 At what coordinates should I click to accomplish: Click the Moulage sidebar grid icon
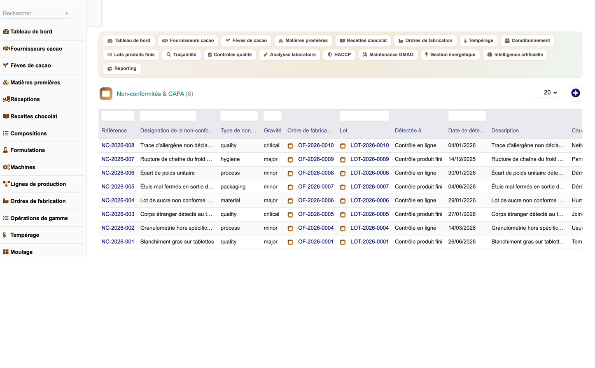(6, 252)
